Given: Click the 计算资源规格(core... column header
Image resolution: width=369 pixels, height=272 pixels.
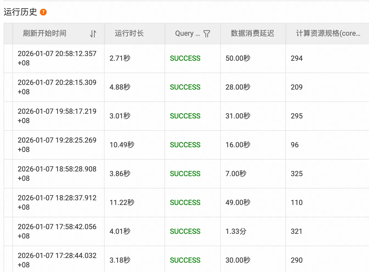Looking at the screenshot, I should coord(328,34).
